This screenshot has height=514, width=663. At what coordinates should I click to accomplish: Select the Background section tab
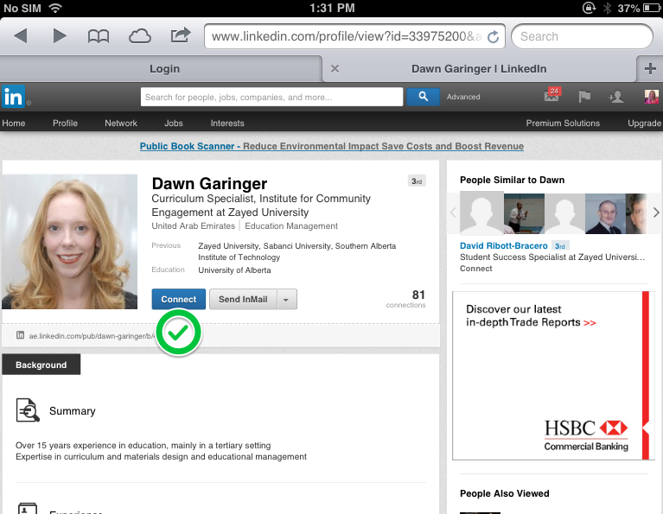pos(41,365)
